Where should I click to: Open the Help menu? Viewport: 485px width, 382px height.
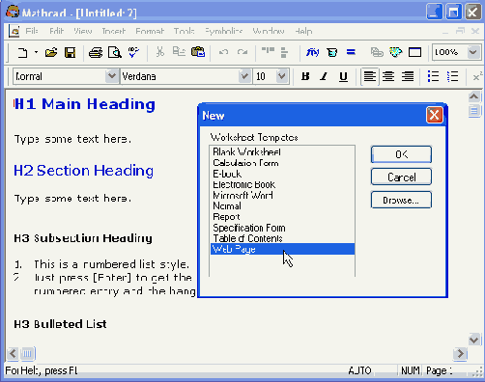click(x=303, y=31)
